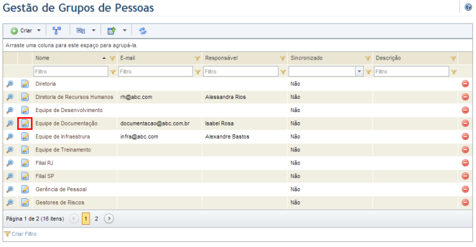The width and height of the screenshot is (476, 247).
Task: Sort by the Nome column header
Action: click(42, 58)
